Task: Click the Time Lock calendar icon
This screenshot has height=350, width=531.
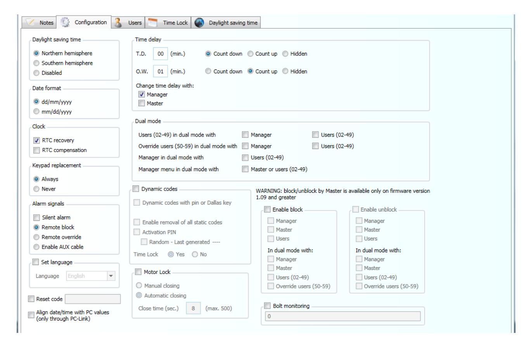Action: [x=152, y=23]
